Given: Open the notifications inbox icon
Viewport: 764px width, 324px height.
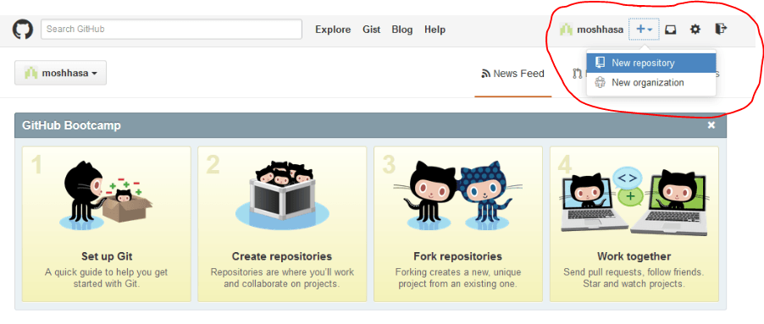Looking at the screenshot, I should (671, 30).
